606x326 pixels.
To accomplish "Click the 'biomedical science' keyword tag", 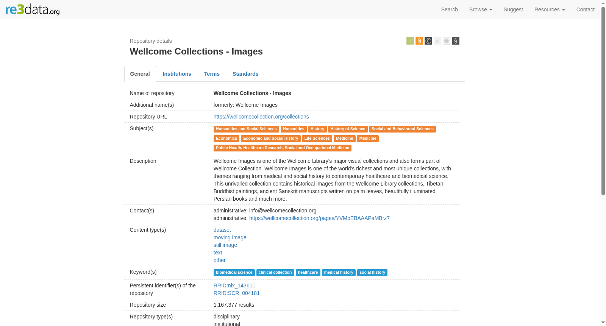I will click(x=234, y=273).
